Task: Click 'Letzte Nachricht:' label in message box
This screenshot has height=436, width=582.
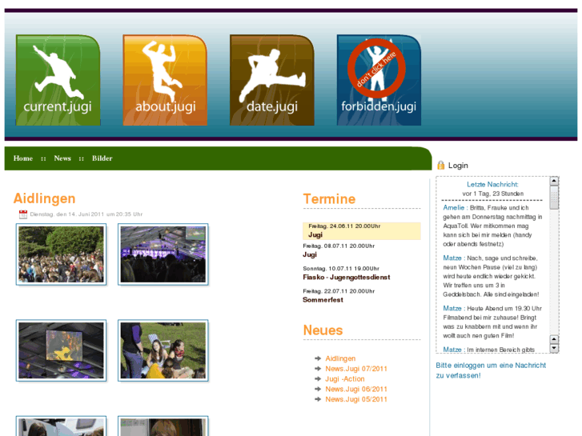Action: (492, 185)
